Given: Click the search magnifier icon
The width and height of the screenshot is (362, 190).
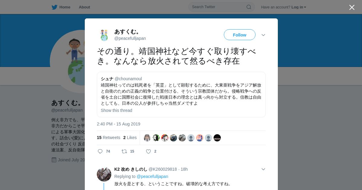Looking at the screenshot, I should pos(249,7).
